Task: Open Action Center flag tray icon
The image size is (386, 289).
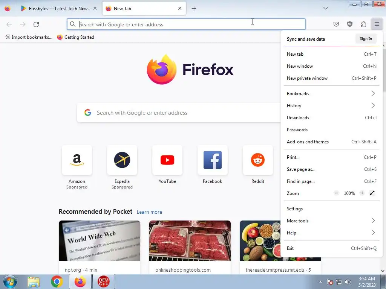Action: click(330, 282)
